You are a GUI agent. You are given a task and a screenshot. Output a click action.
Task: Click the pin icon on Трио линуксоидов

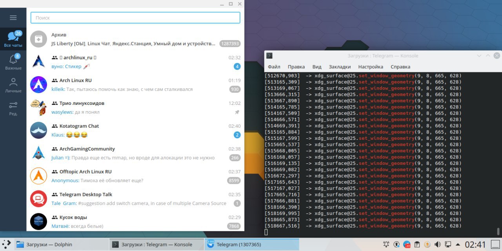[237, 112]
